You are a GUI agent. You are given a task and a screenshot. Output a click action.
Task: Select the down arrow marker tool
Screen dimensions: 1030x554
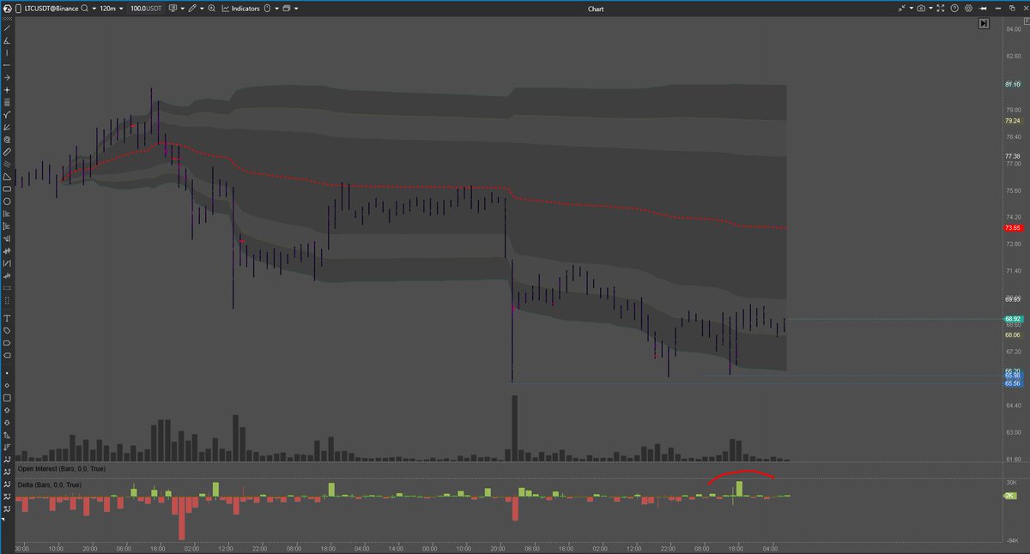point(7,423)
